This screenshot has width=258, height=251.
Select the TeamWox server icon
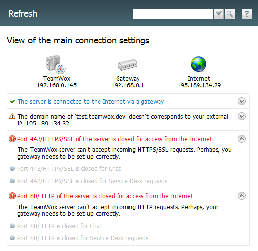tap(56, 64)
